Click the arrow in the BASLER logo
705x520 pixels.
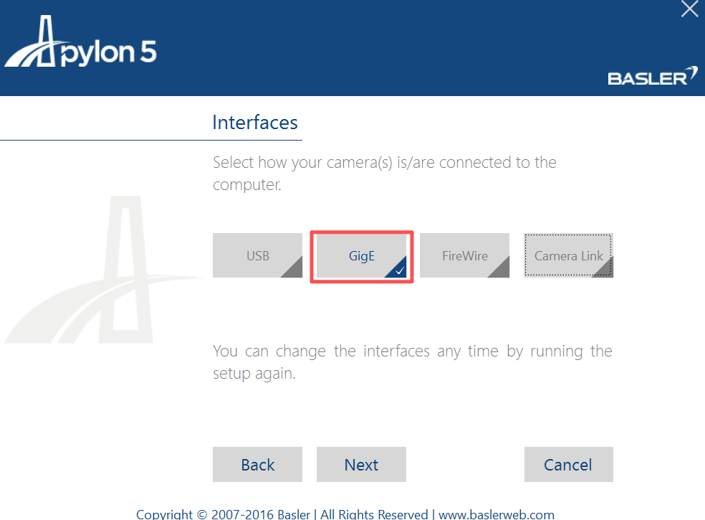pyautogui.click(x=692, y=72)
